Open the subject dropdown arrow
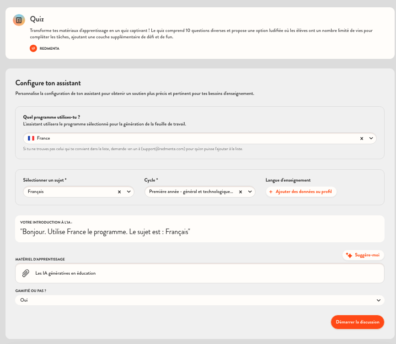 click(x=128, y=192)
